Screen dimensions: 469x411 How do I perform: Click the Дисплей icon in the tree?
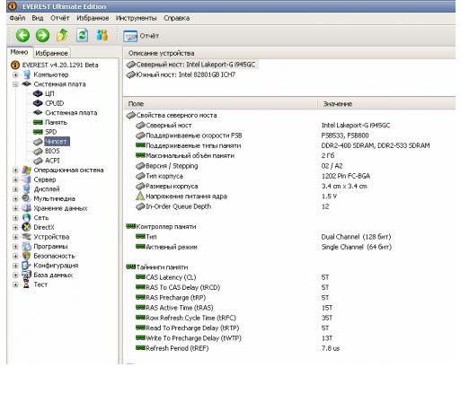pyautogui.click(x=27, y=189)
